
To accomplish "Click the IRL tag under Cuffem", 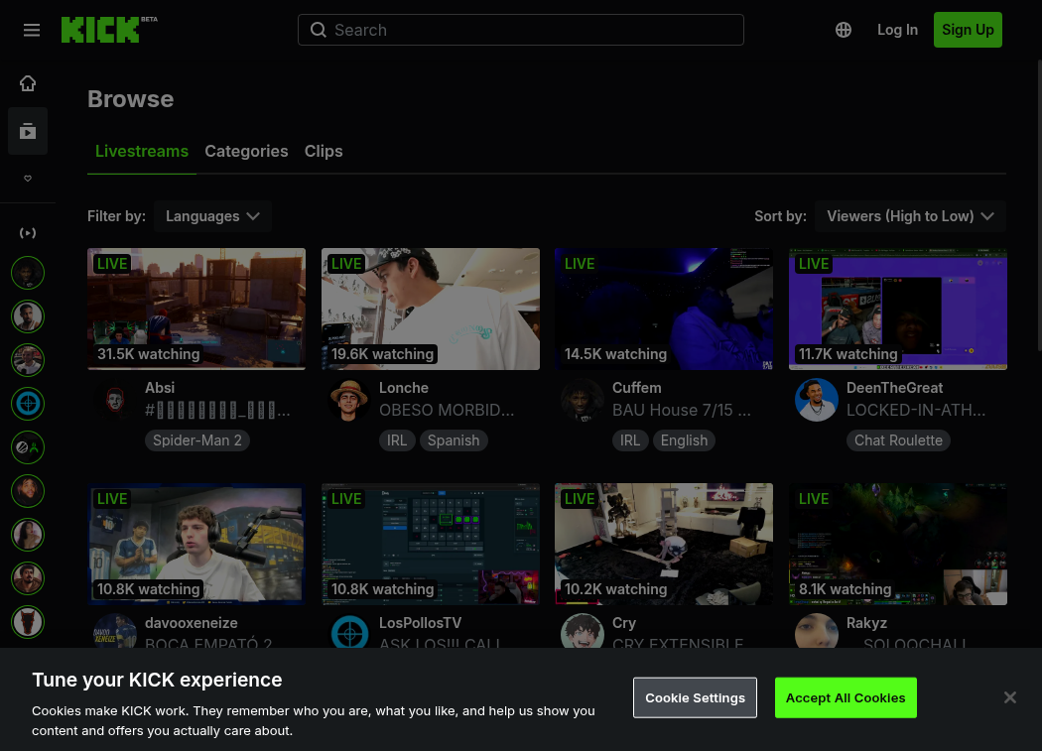I will coord(630,440).
